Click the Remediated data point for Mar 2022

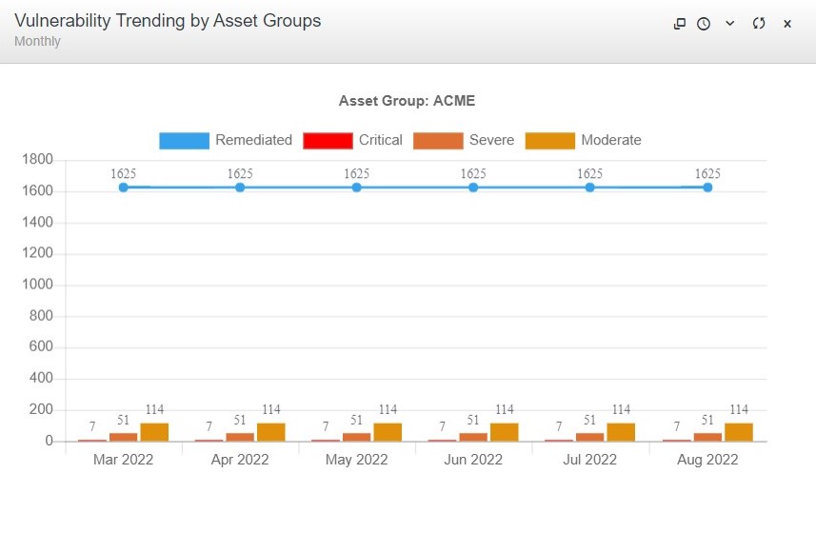click(x=124, y=188)
